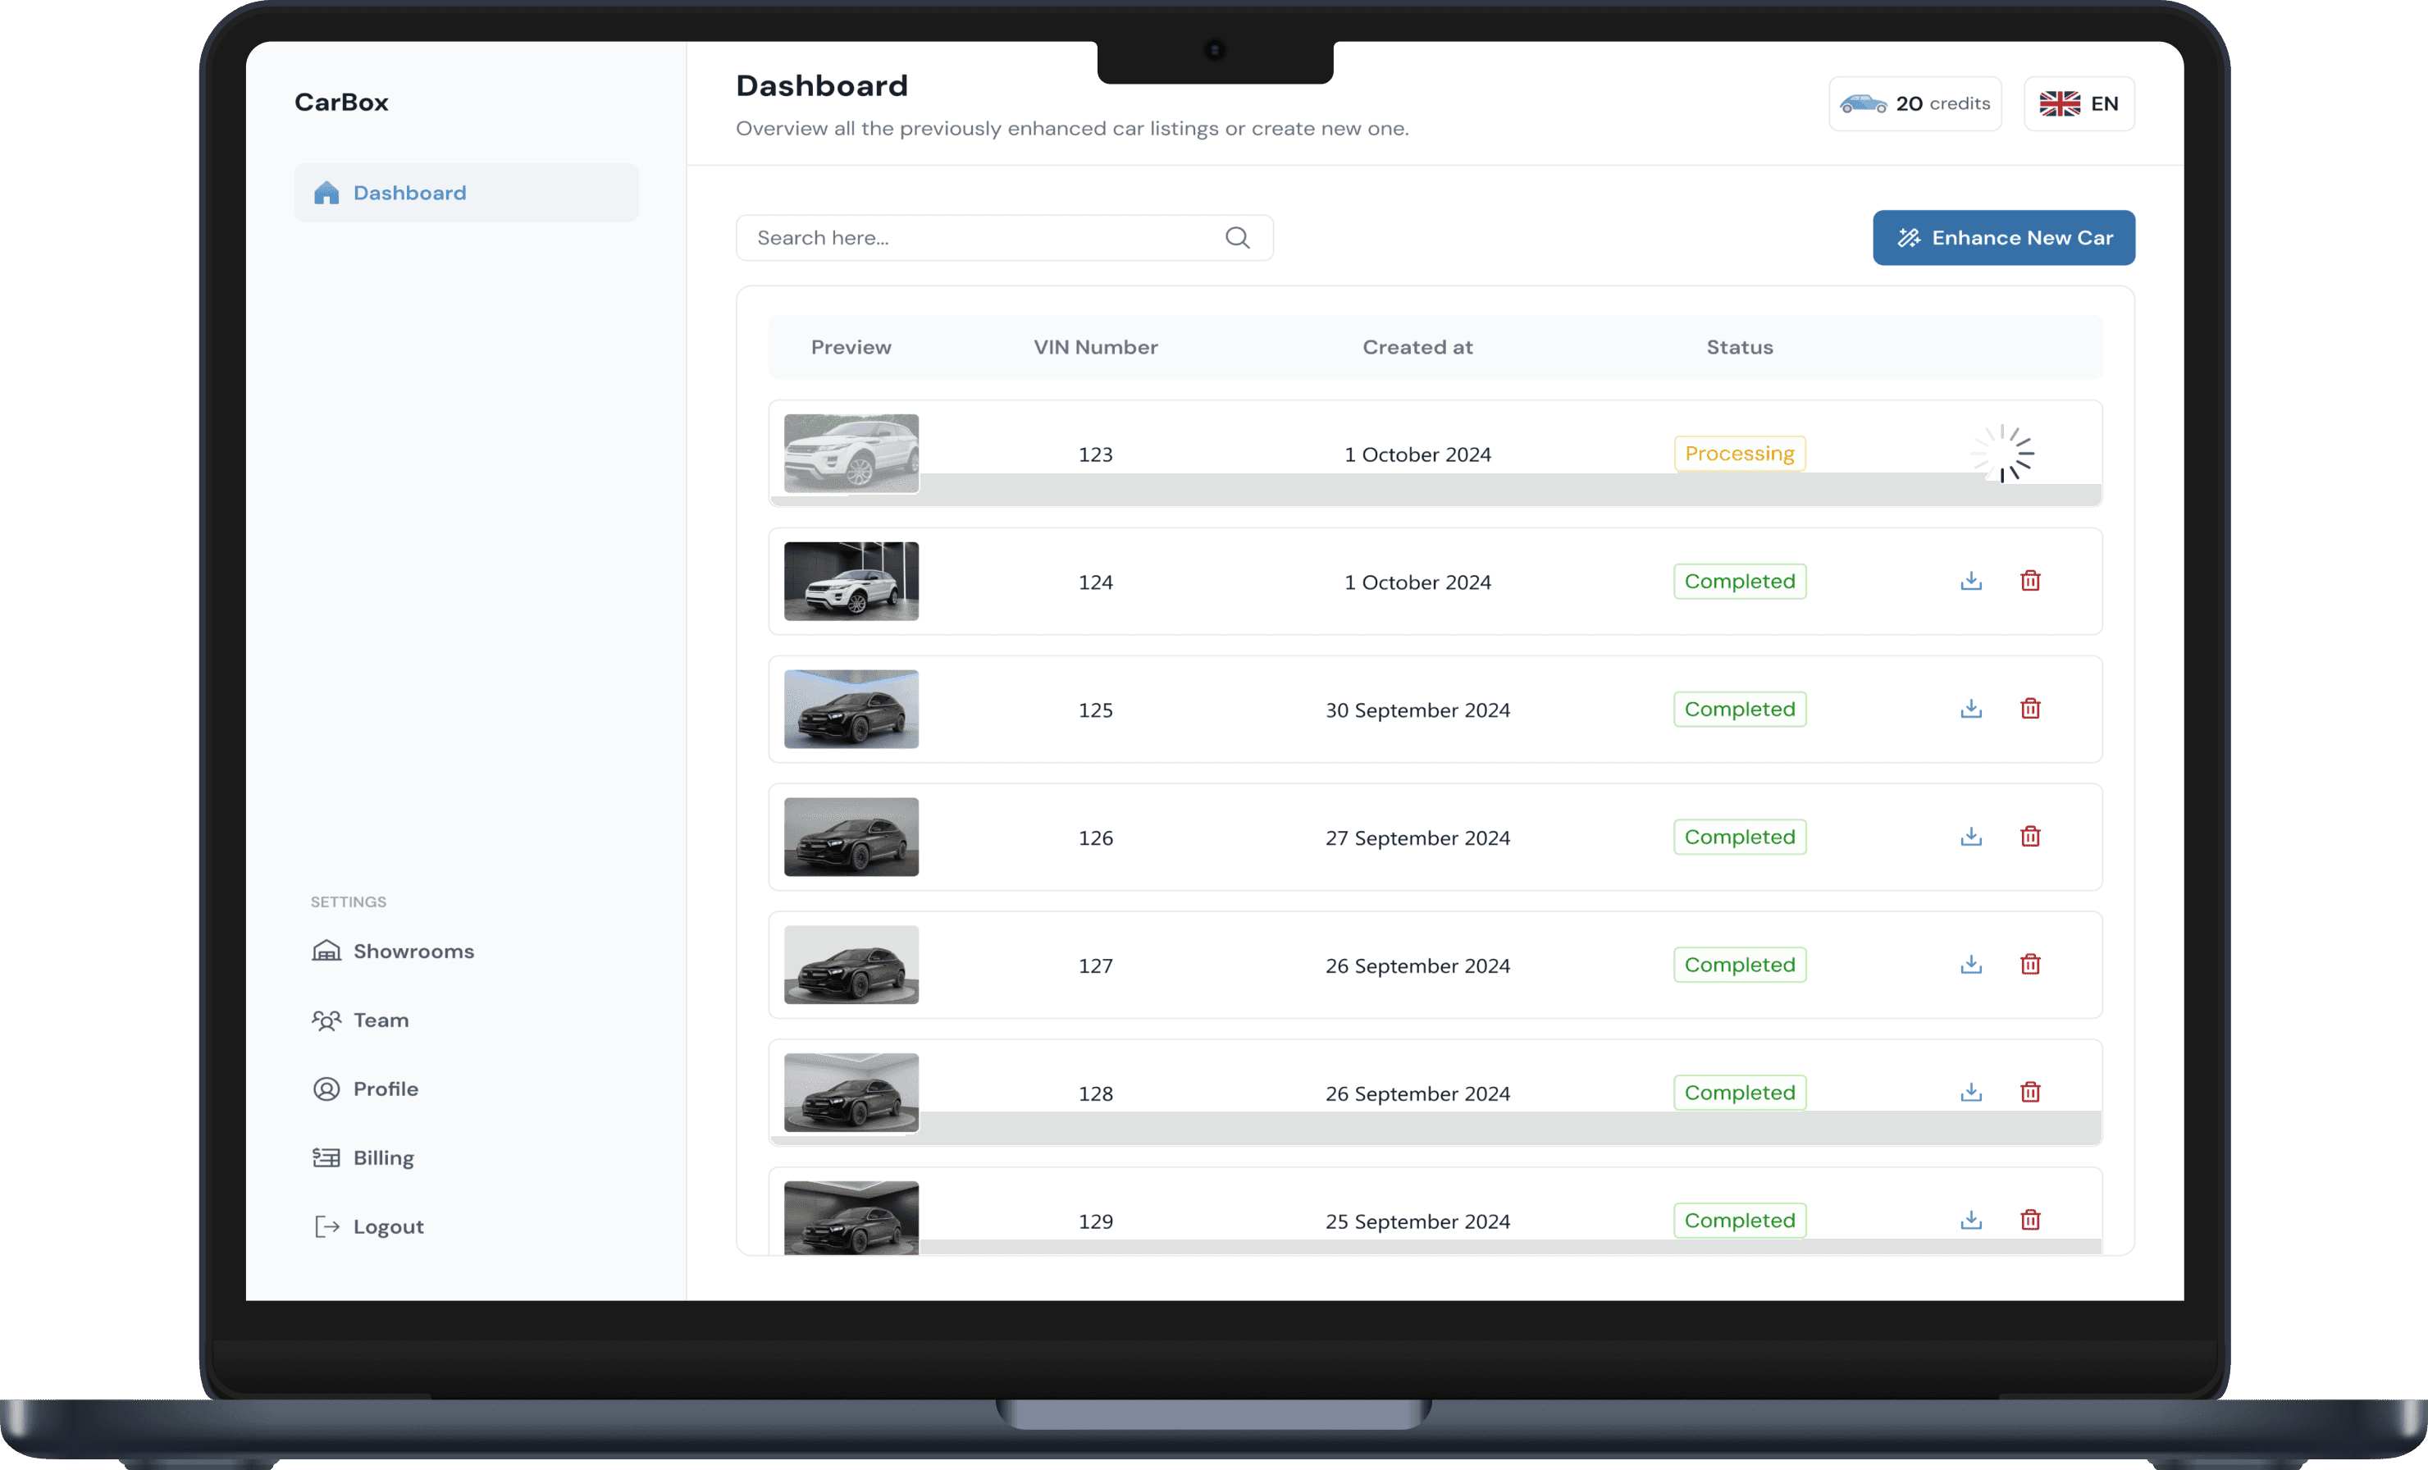Viewport: 2428px width, 1470px height.
Task: Click the Created at column header
Action: [x=1417, y=347]
